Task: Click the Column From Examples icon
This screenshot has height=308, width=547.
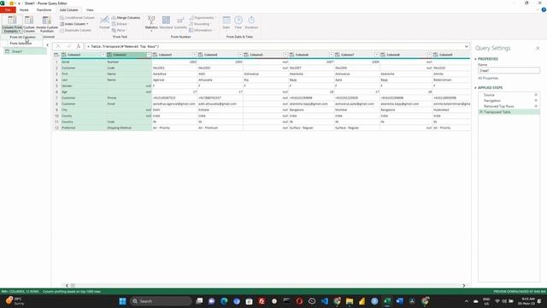Action: pyautogui.click(x=12, y=21)
